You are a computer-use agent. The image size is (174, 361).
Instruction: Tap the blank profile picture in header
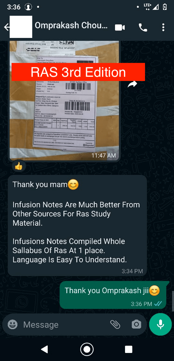(21, 27)
